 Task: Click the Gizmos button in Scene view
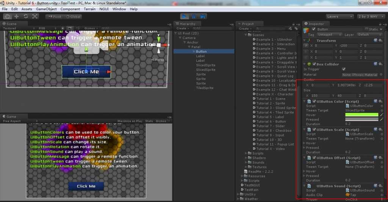(91, 28)
